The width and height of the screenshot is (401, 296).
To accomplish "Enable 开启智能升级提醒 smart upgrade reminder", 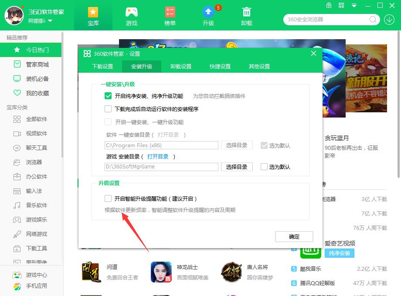I will (108, 198).
